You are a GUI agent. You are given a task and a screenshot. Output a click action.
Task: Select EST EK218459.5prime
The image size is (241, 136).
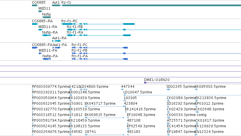(x=85, y=120)
